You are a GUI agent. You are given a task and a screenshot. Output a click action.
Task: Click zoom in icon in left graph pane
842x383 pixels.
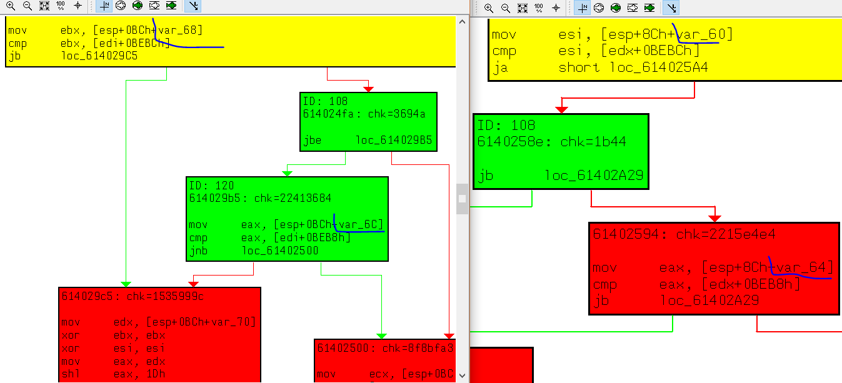[x=10, y=6]
